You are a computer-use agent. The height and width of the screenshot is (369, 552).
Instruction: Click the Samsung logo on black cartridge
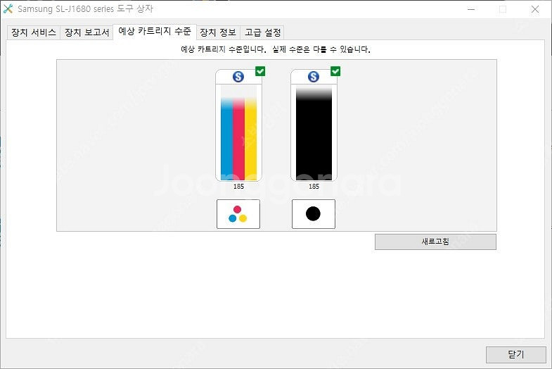(314, 77)
